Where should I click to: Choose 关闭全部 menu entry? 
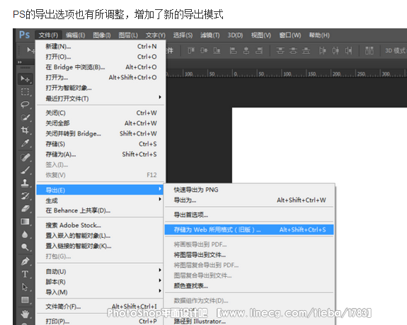pos(101,123)
